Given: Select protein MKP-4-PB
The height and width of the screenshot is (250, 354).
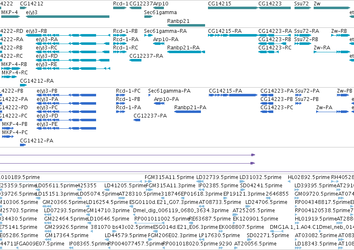Looking at the screenshot, I should [8, 128].
